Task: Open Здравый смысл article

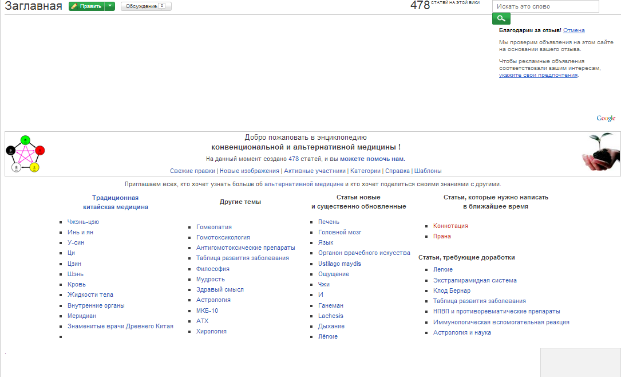Action: (x=220, y=290)
